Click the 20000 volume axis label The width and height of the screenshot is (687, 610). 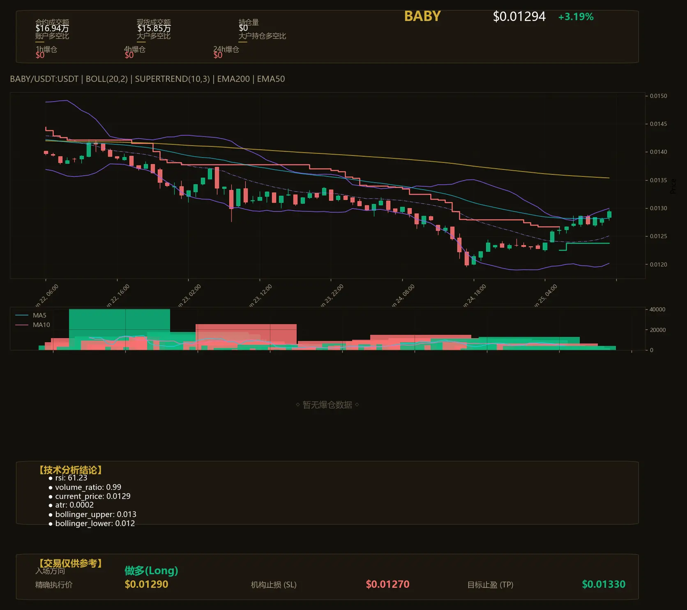pyautogui.click(x=657, y=330)
